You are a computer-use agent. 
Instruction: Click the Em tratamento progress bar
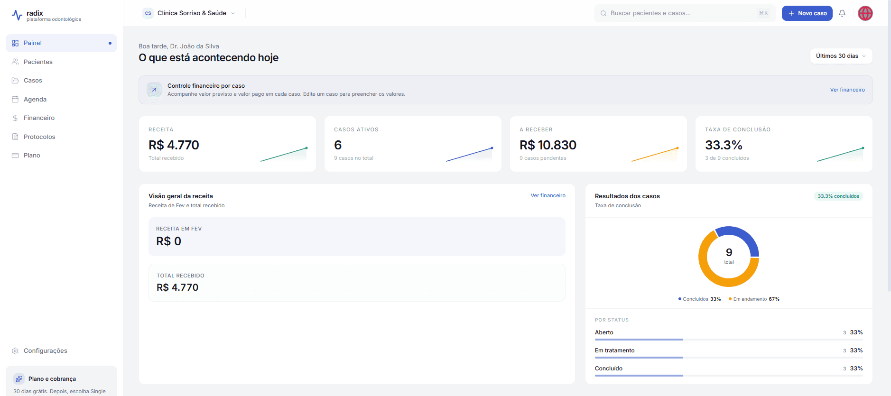coord(728,358)
